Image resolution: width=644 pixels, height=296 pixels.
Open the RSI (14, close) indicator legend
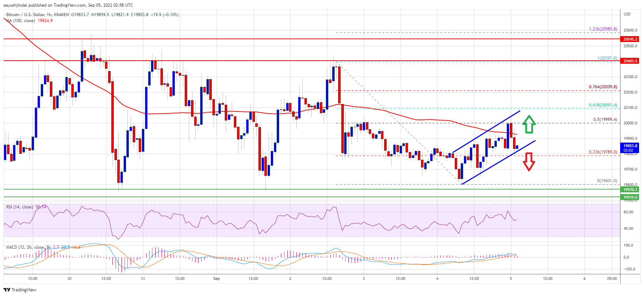coord(20,207)
